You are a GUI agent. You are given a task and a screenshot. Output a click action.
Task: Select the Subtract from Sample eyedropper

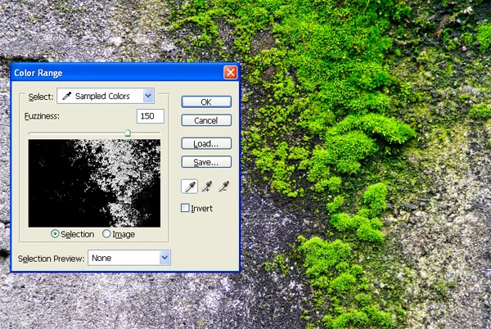pyautogui.click(x=223, y=187)
